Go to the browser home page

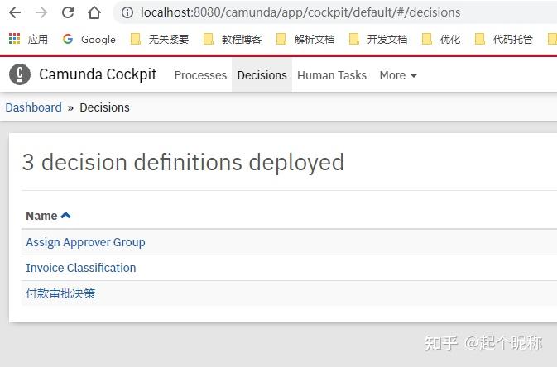coord(94,12)
